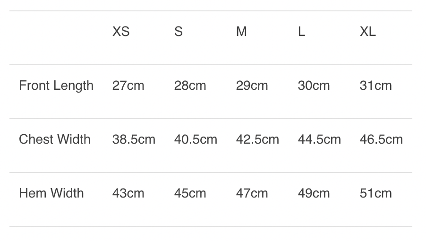Click the Chest Width row label
426x241 pixels.
54,139
